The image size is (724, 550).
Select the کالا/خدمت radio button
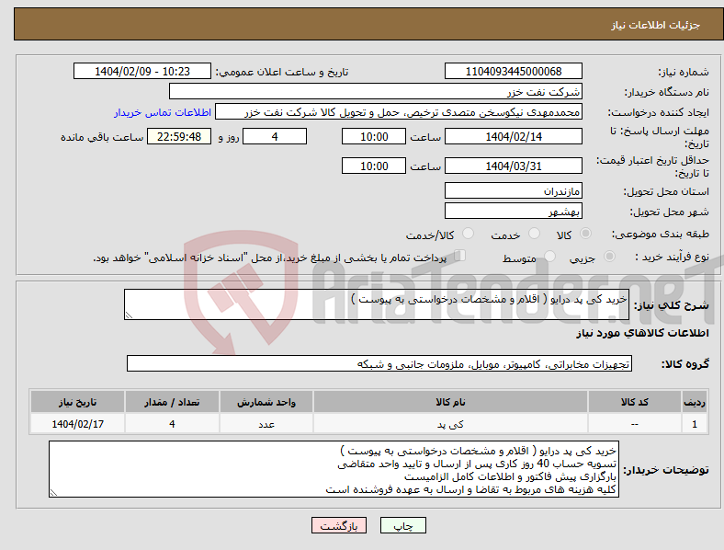point(469,234)
